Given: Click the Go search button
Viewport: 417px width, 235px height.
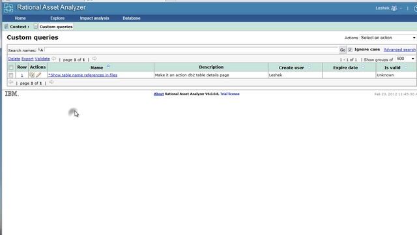Looking at the screenshot, I should (343, 50).
